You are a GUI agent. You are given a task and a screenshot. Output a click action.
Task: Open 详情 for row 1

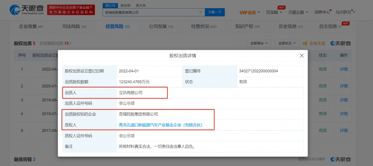tap(344, 69)
